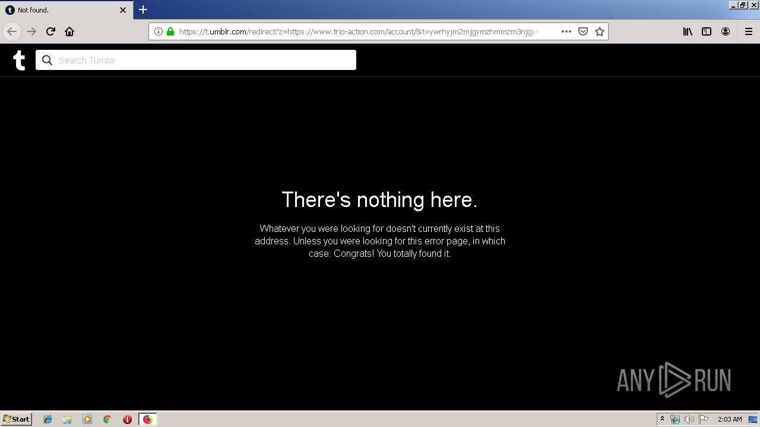Image resolution: width=760 pixels, height=427 pixels.
Task: Reload the current page
Action: click(x=50, y=31)
